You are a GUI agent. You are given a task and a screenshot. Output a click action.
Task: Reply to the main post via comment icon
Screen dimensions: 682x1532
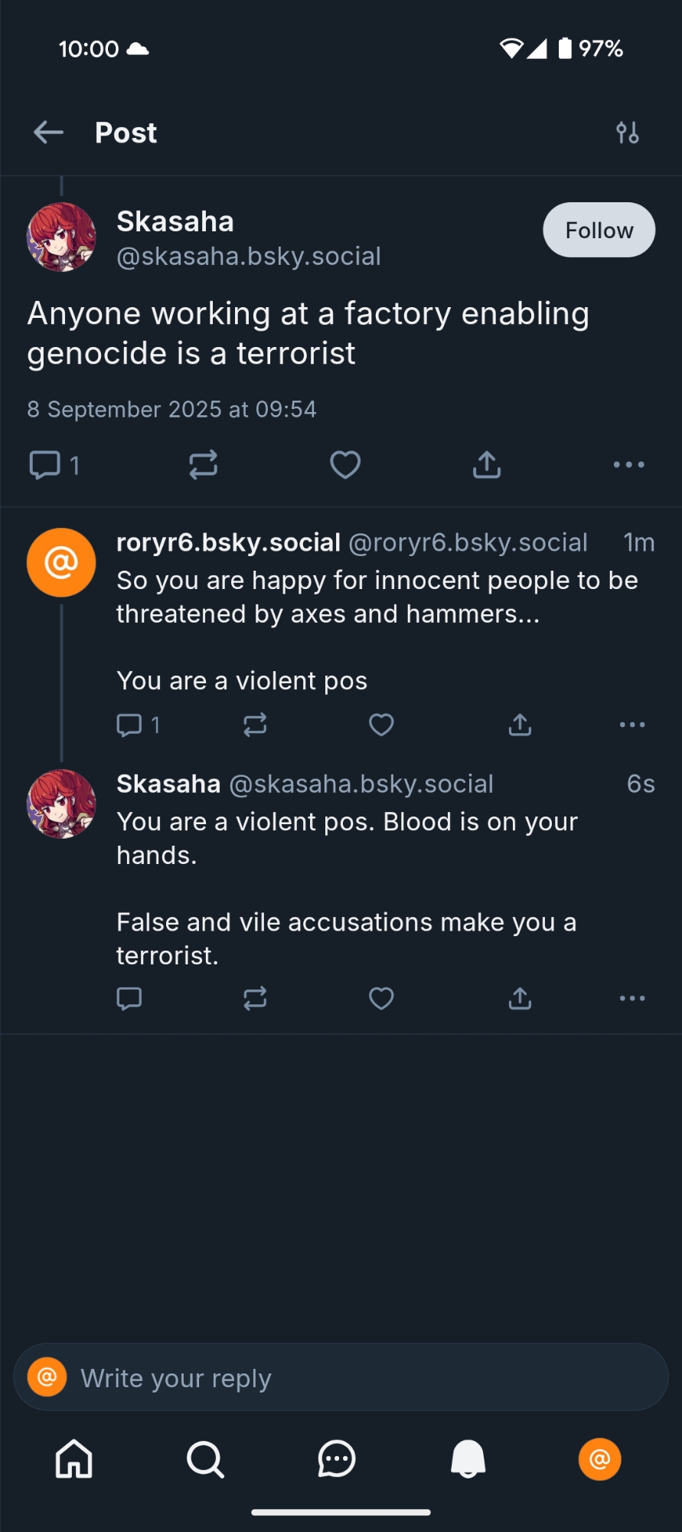[45, 465]
